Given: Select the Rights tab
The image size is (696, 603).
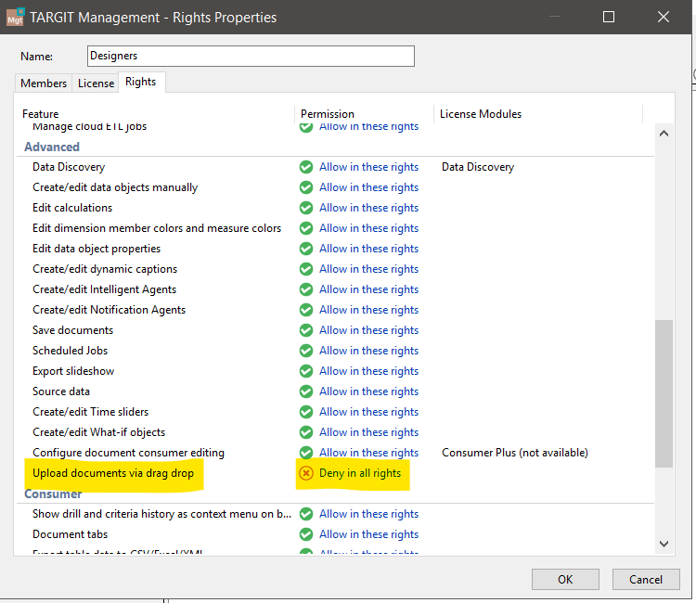Looking at the screenshot, I should pos(141,82).
